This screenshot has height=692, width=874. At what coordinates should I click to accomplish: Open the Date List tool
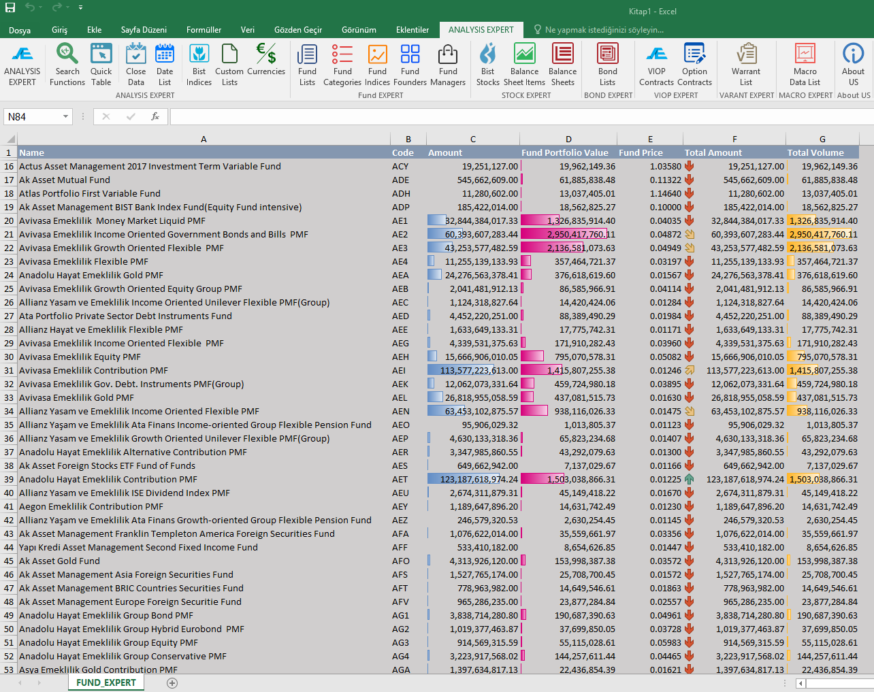tap(165, 65)
